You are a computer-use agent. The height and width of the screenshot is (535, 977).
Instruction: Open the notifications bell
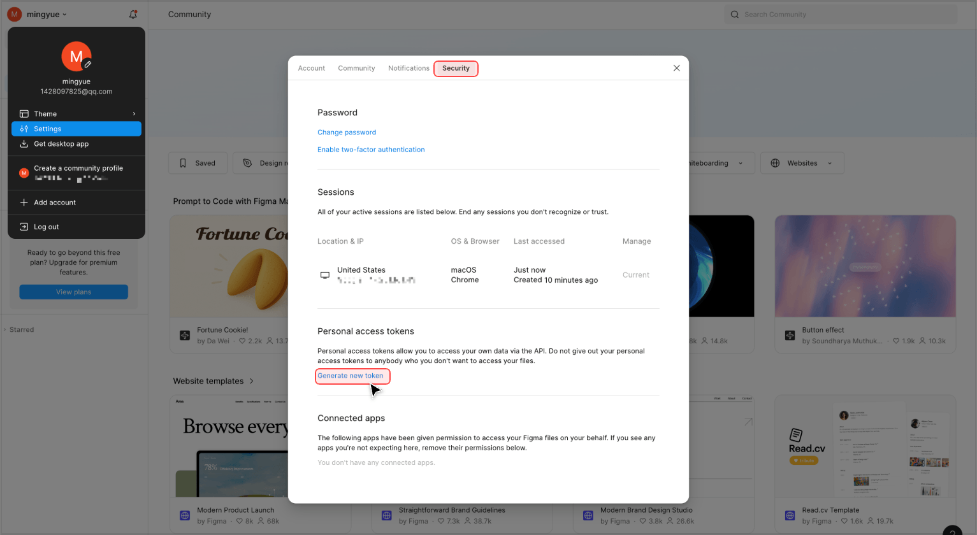133,14
